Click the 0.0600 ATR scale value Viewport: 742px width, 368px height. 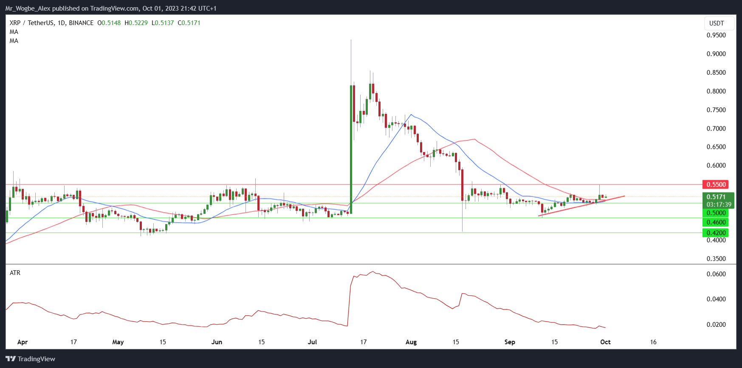click(x=716, y=274)
